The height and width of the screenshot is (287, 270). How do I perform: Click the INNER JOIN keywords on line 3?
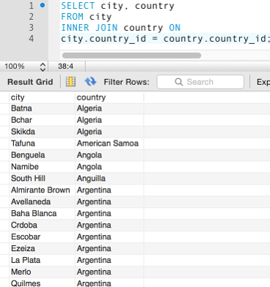[90, 28]
